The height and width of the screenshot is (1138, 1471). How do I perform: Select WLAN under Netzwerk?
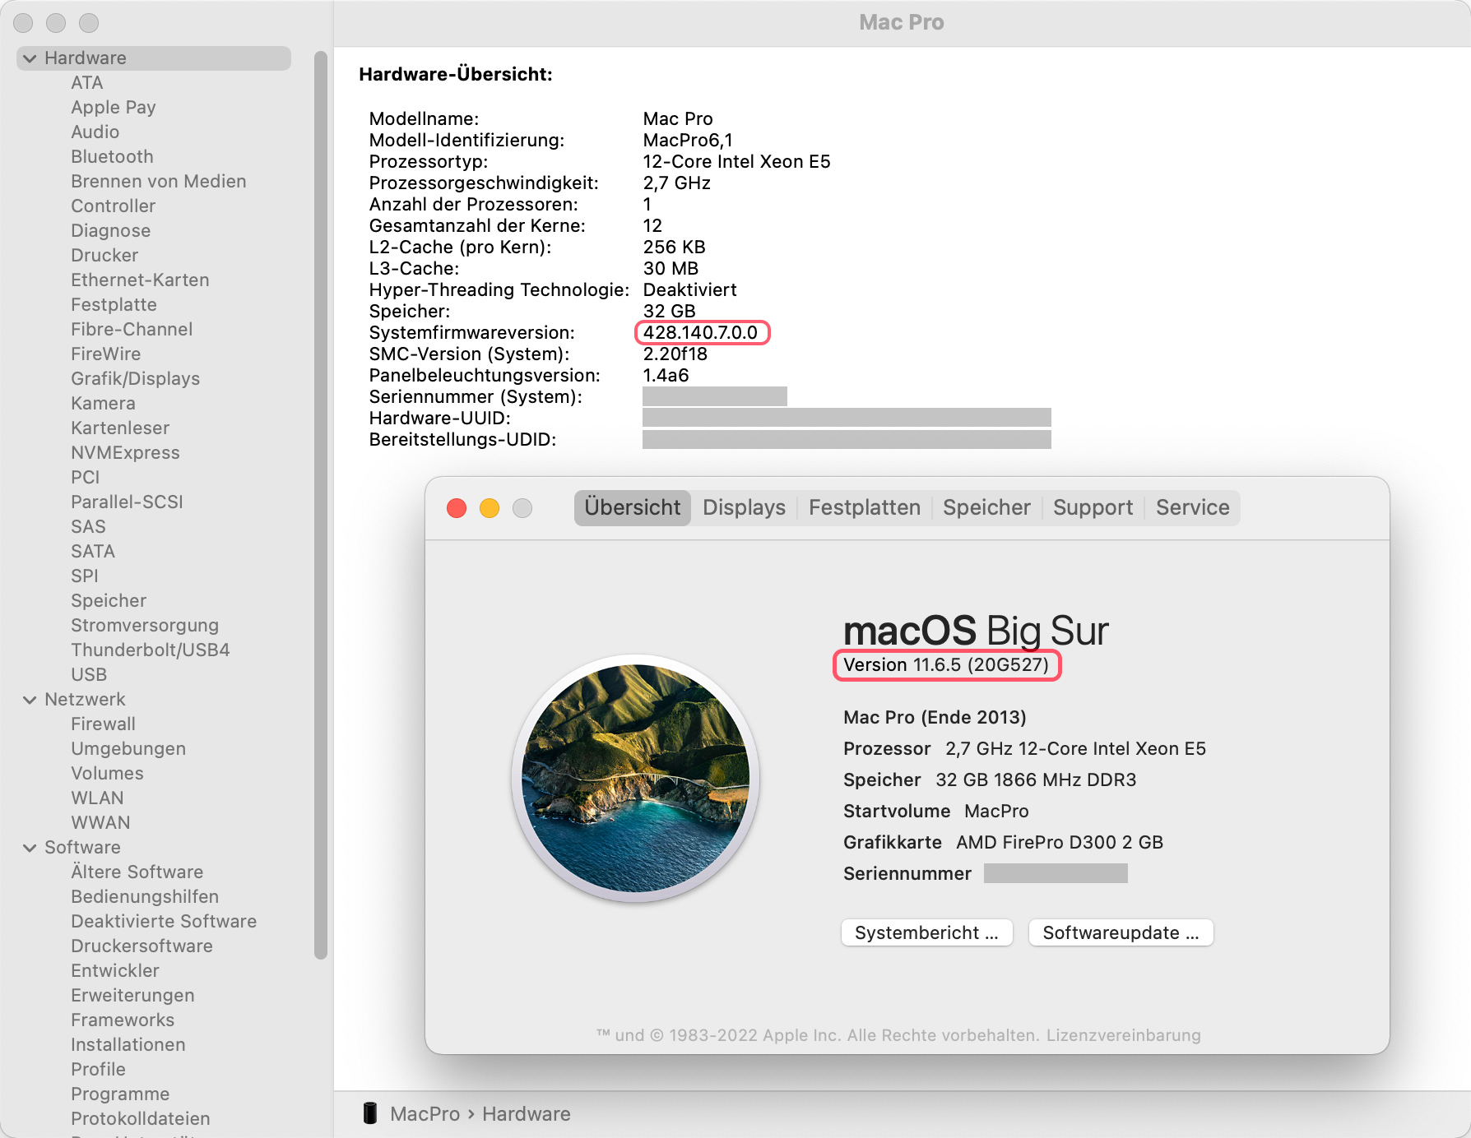tap(97, 798)
